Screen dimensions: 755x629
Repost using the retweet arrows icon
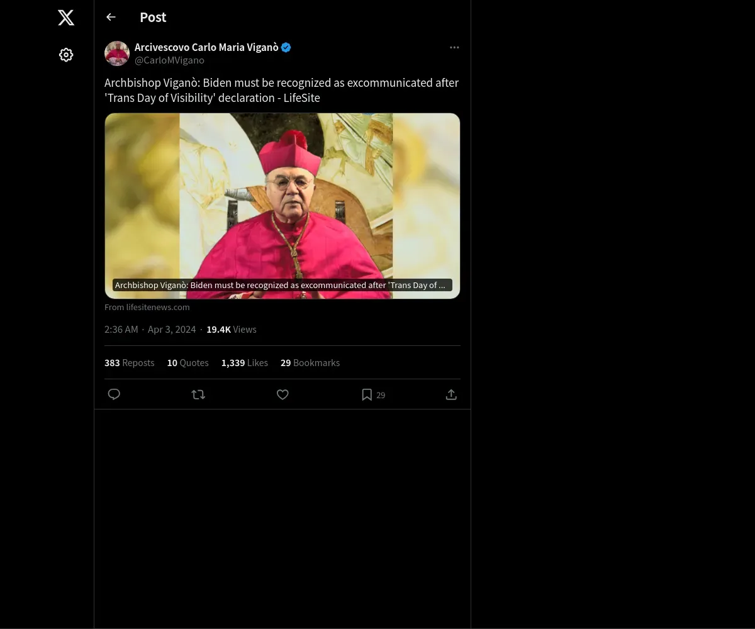(x=198, y=394)
